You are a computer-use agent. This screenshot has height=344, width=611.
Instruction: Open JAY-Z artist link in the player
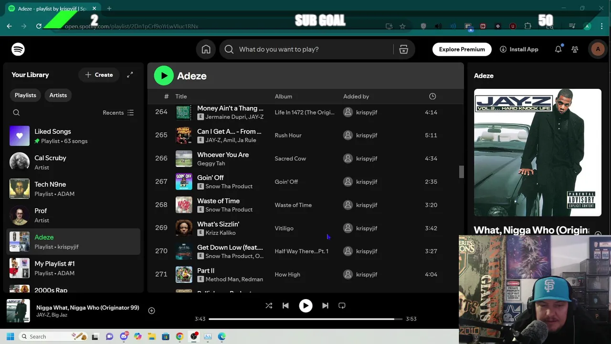42,315
